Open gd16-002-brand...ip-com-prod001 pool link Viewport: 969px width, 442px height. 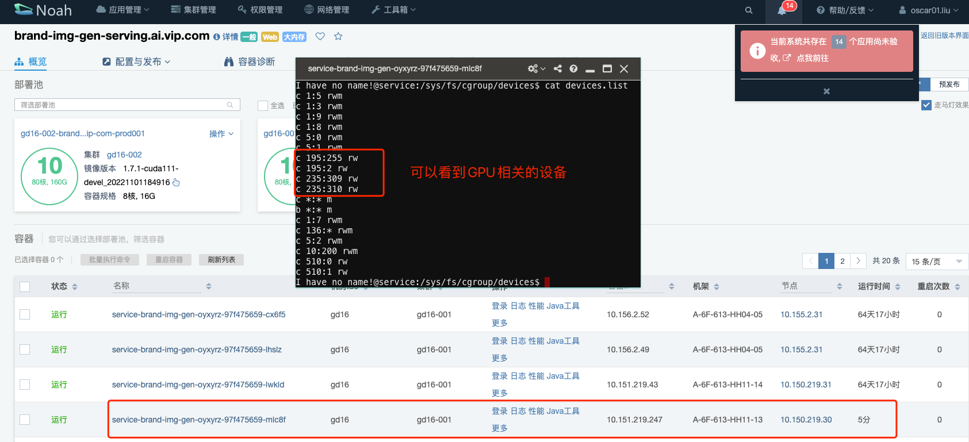83,133
